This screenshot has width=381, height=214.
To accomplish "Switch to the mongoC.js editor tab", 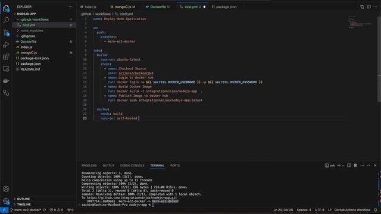I will pyautogui.click(x=123, y=7).
